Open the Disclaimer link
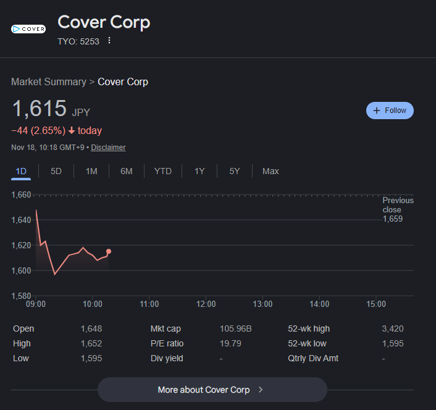The height and width of the screenshot is (410, 436). tap(108, 148)
